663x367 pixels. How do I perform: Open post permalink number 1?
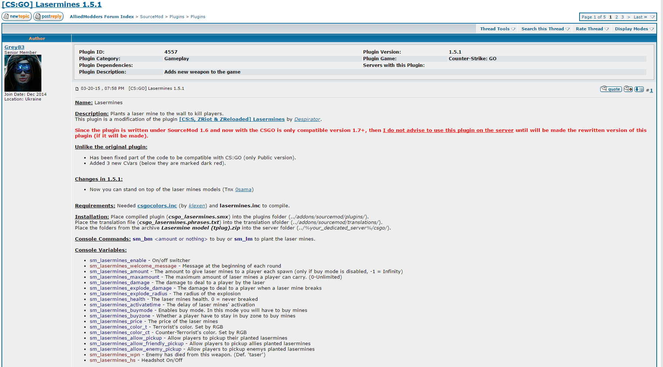[651, 90]
